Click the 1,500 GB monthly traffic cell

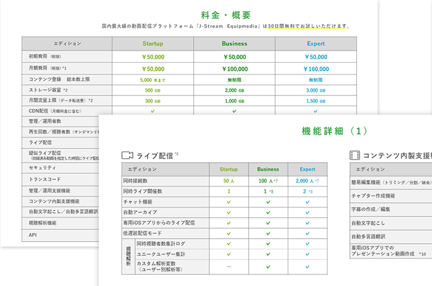click(x=316, y=101)
